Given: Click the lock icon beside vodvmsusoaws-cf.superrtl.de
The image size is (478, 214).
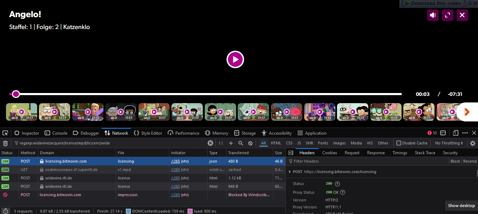Looking at the screenshot, I should click(42, 170).
